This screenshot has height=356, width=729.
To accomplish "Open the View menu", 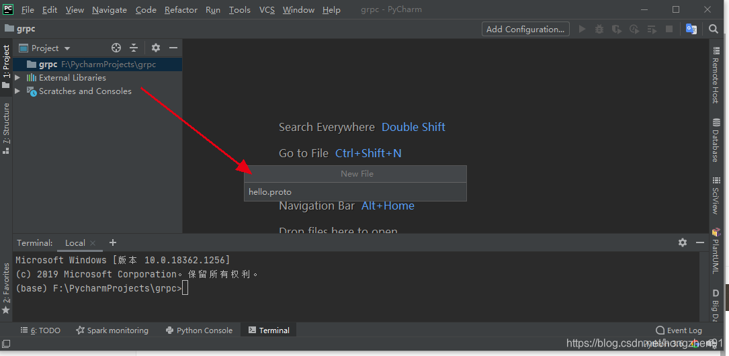I will [75, 10].
